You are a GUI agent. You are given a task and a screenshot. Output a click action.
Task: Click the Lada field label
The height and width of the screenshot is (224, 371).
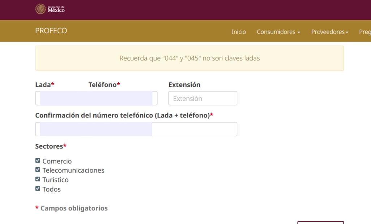click(x=43, y=85)
